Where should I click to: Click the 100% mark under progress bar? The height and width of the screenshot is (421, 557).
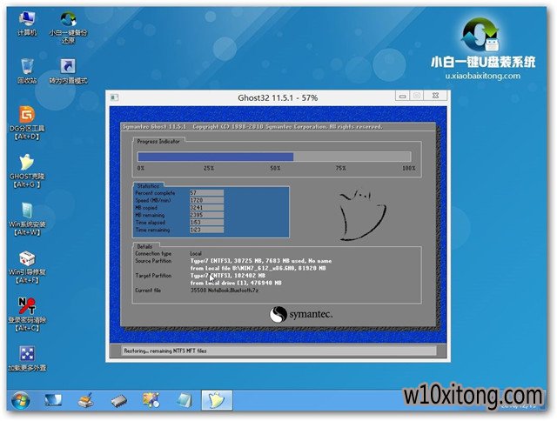pyautogui.click(x=408, y=168)
